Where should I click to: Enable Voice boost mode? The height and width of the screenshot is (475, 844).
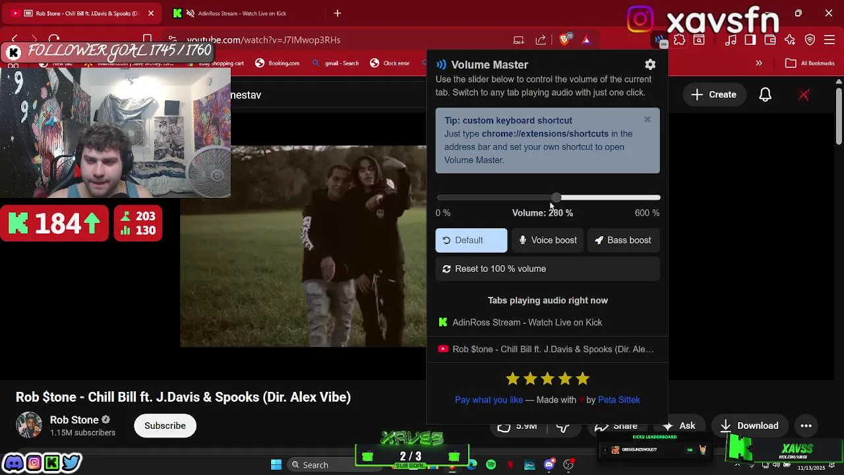pyautogui.click(x=548, y=240)
